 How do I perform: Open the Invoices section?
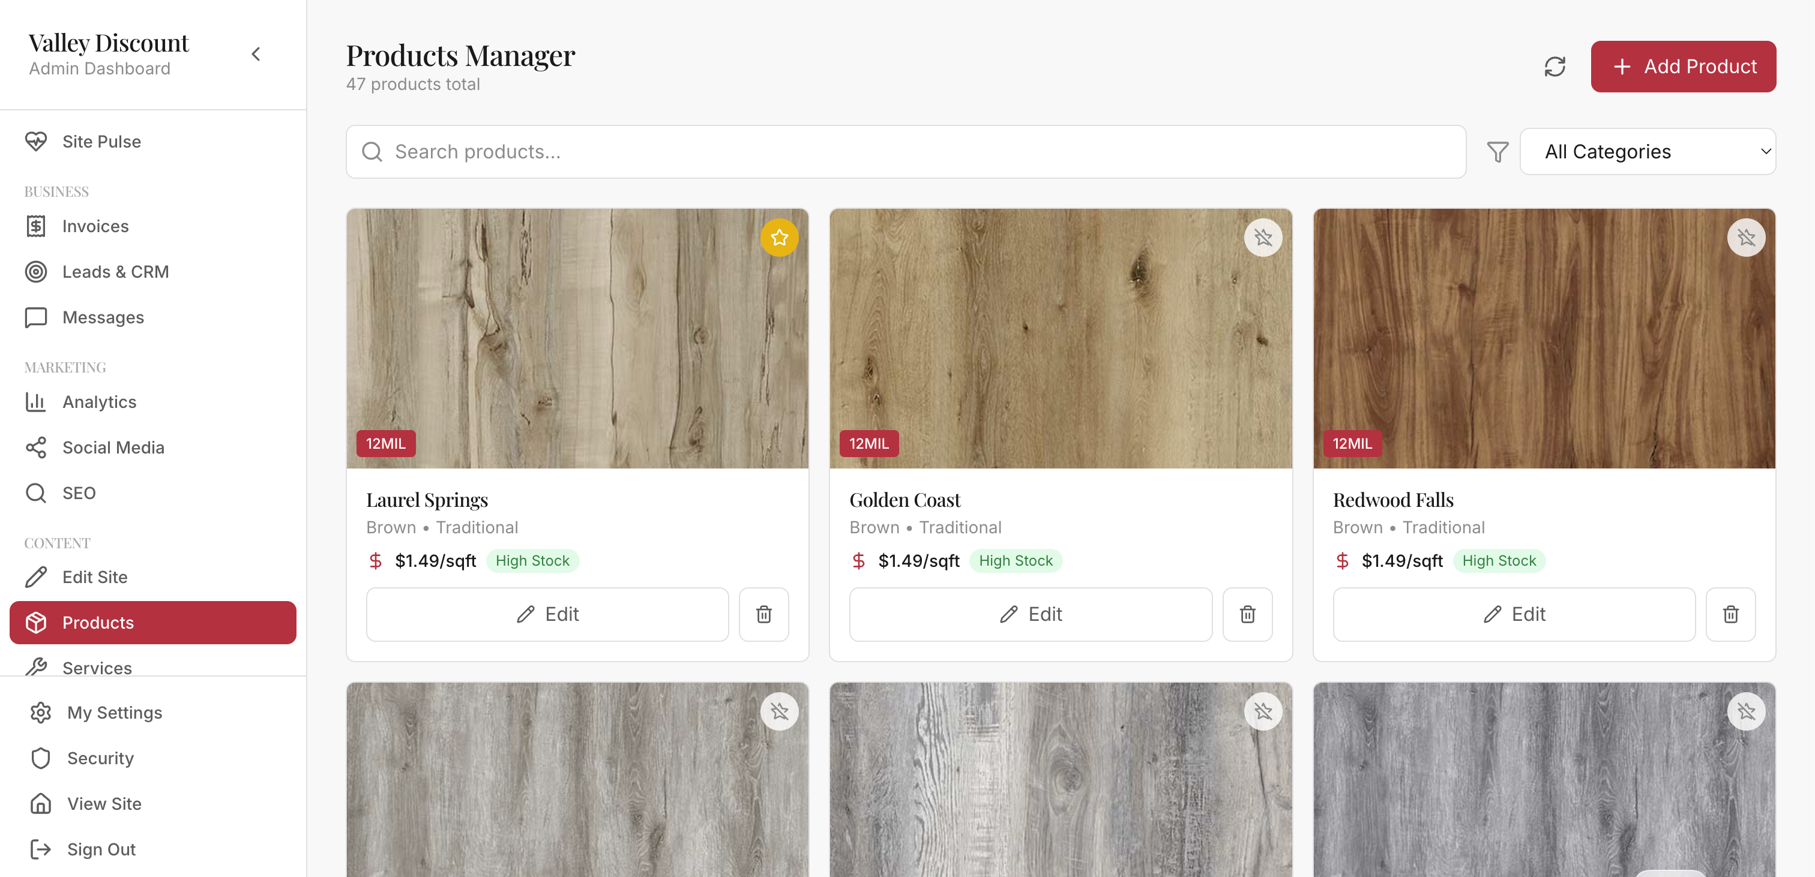(x=37, y=226)
